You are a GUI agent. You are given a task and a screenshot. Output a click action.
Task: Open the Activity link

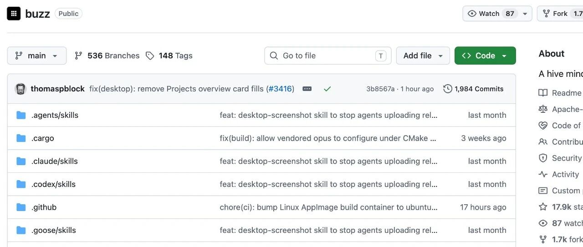565,174
